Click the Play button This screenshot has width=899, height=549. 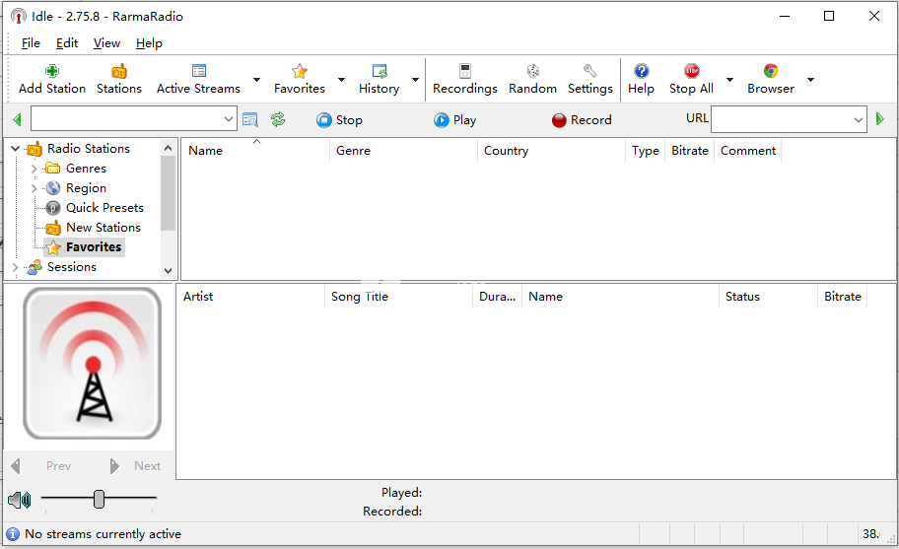click(455, 120)
